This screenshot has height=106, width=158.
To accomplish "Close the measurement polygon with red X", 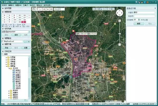I will (73, 31).
